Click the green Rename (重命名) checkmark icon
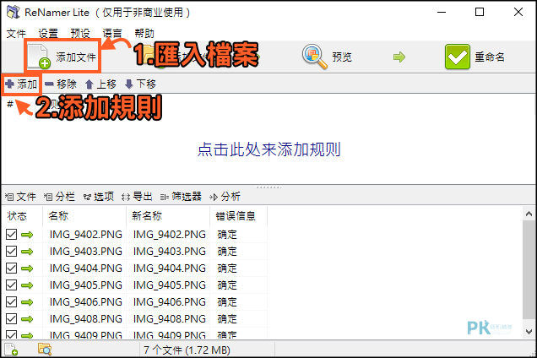537x358 pixels. pos(457,57)
